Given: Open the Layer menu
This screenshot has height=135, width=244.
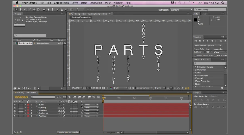Looking at the screenshot, I should pyautogui.click(x=75, y=3).
